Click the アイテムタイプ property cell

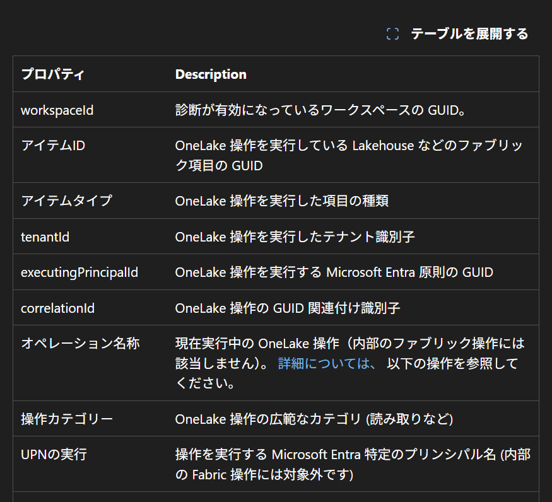coord(66,201)
